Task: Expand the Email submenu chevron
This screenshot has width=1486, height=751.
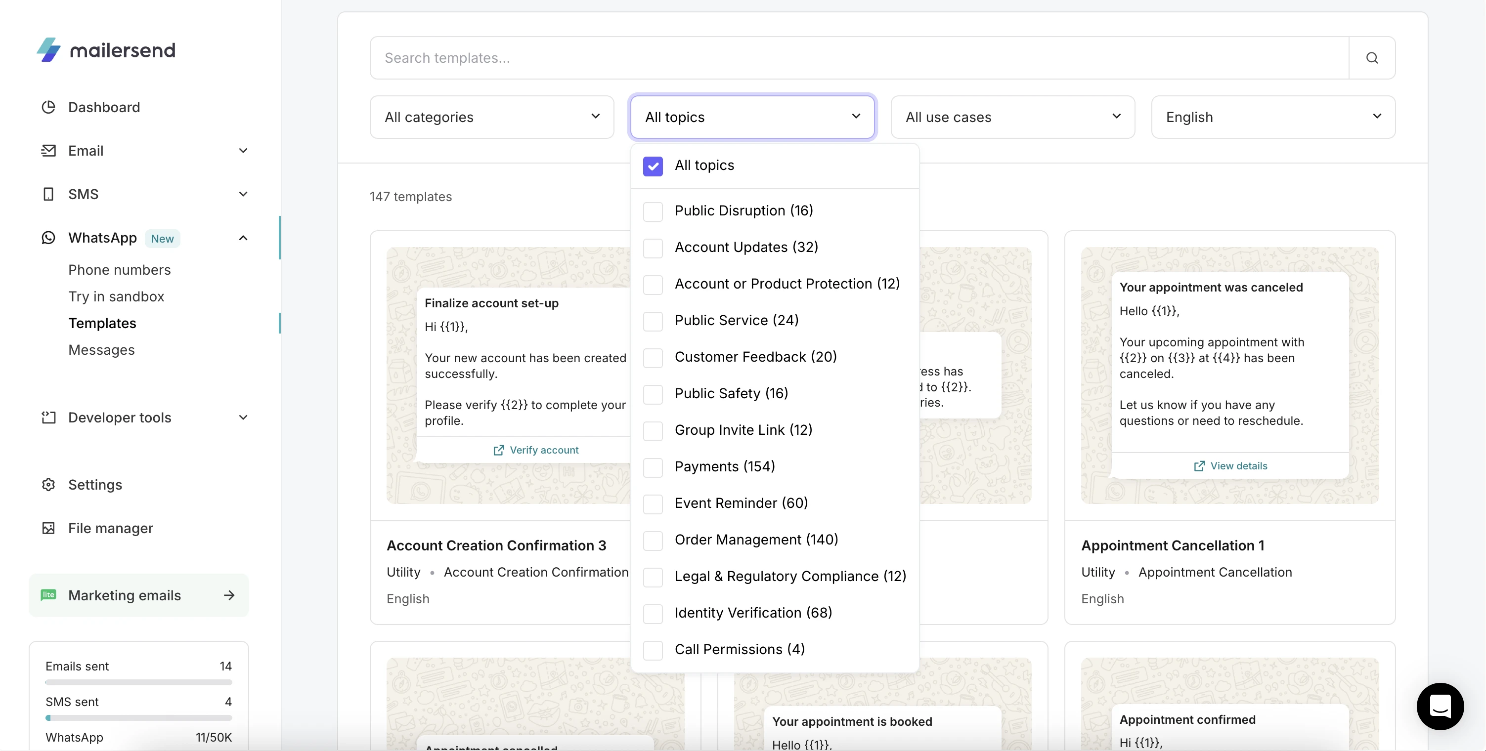Action: (243, 150)
